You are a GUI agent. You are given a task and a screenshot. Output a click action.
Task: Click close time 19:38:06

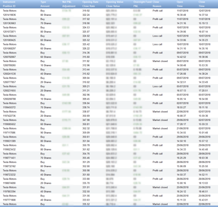pos(203,57)
